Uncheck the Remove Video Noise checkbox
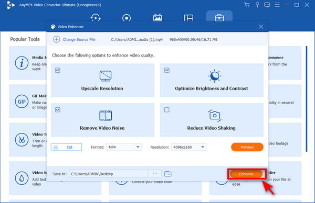Image resolution: width=315 pixels, height=203 pixels. click(58, 110)
